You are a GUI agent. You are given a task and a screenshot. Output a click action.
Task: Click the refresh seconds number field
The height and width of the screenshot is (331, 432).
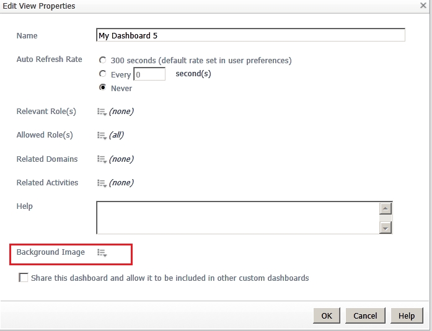149,74
